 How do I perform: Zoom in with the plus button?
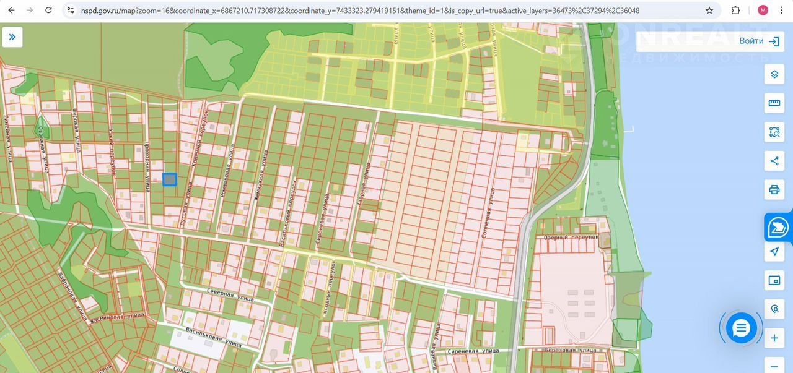point(774,338)
